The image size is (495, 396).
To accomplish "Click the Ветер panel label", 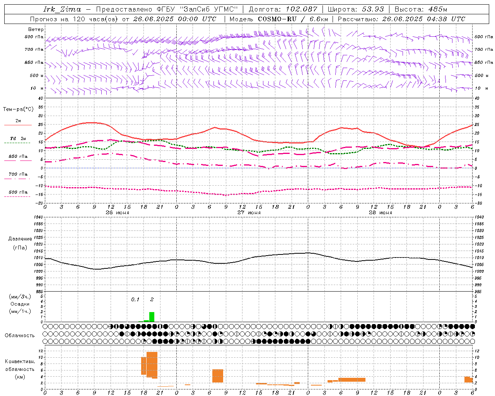I will pyautogui.click(x=36, y=29).
